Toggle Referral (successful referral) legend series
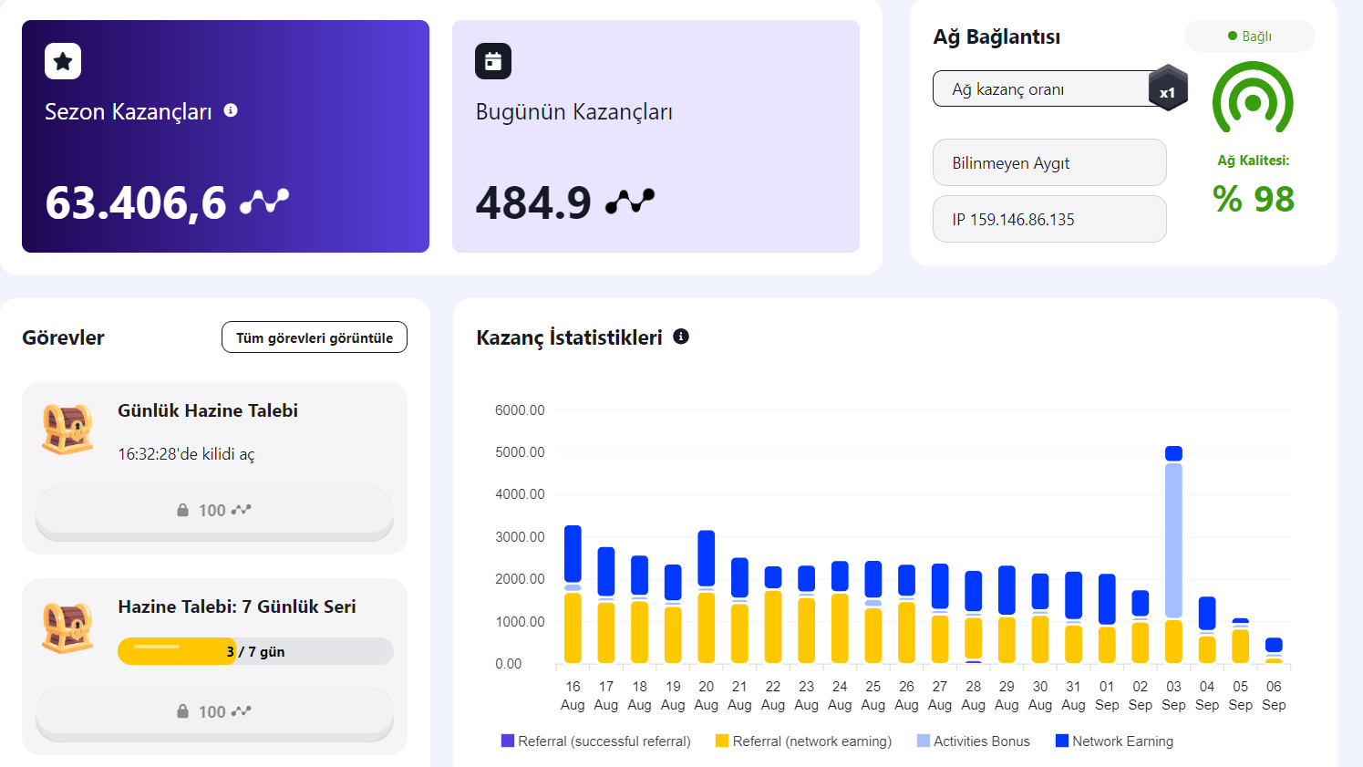 pos(596,741)
